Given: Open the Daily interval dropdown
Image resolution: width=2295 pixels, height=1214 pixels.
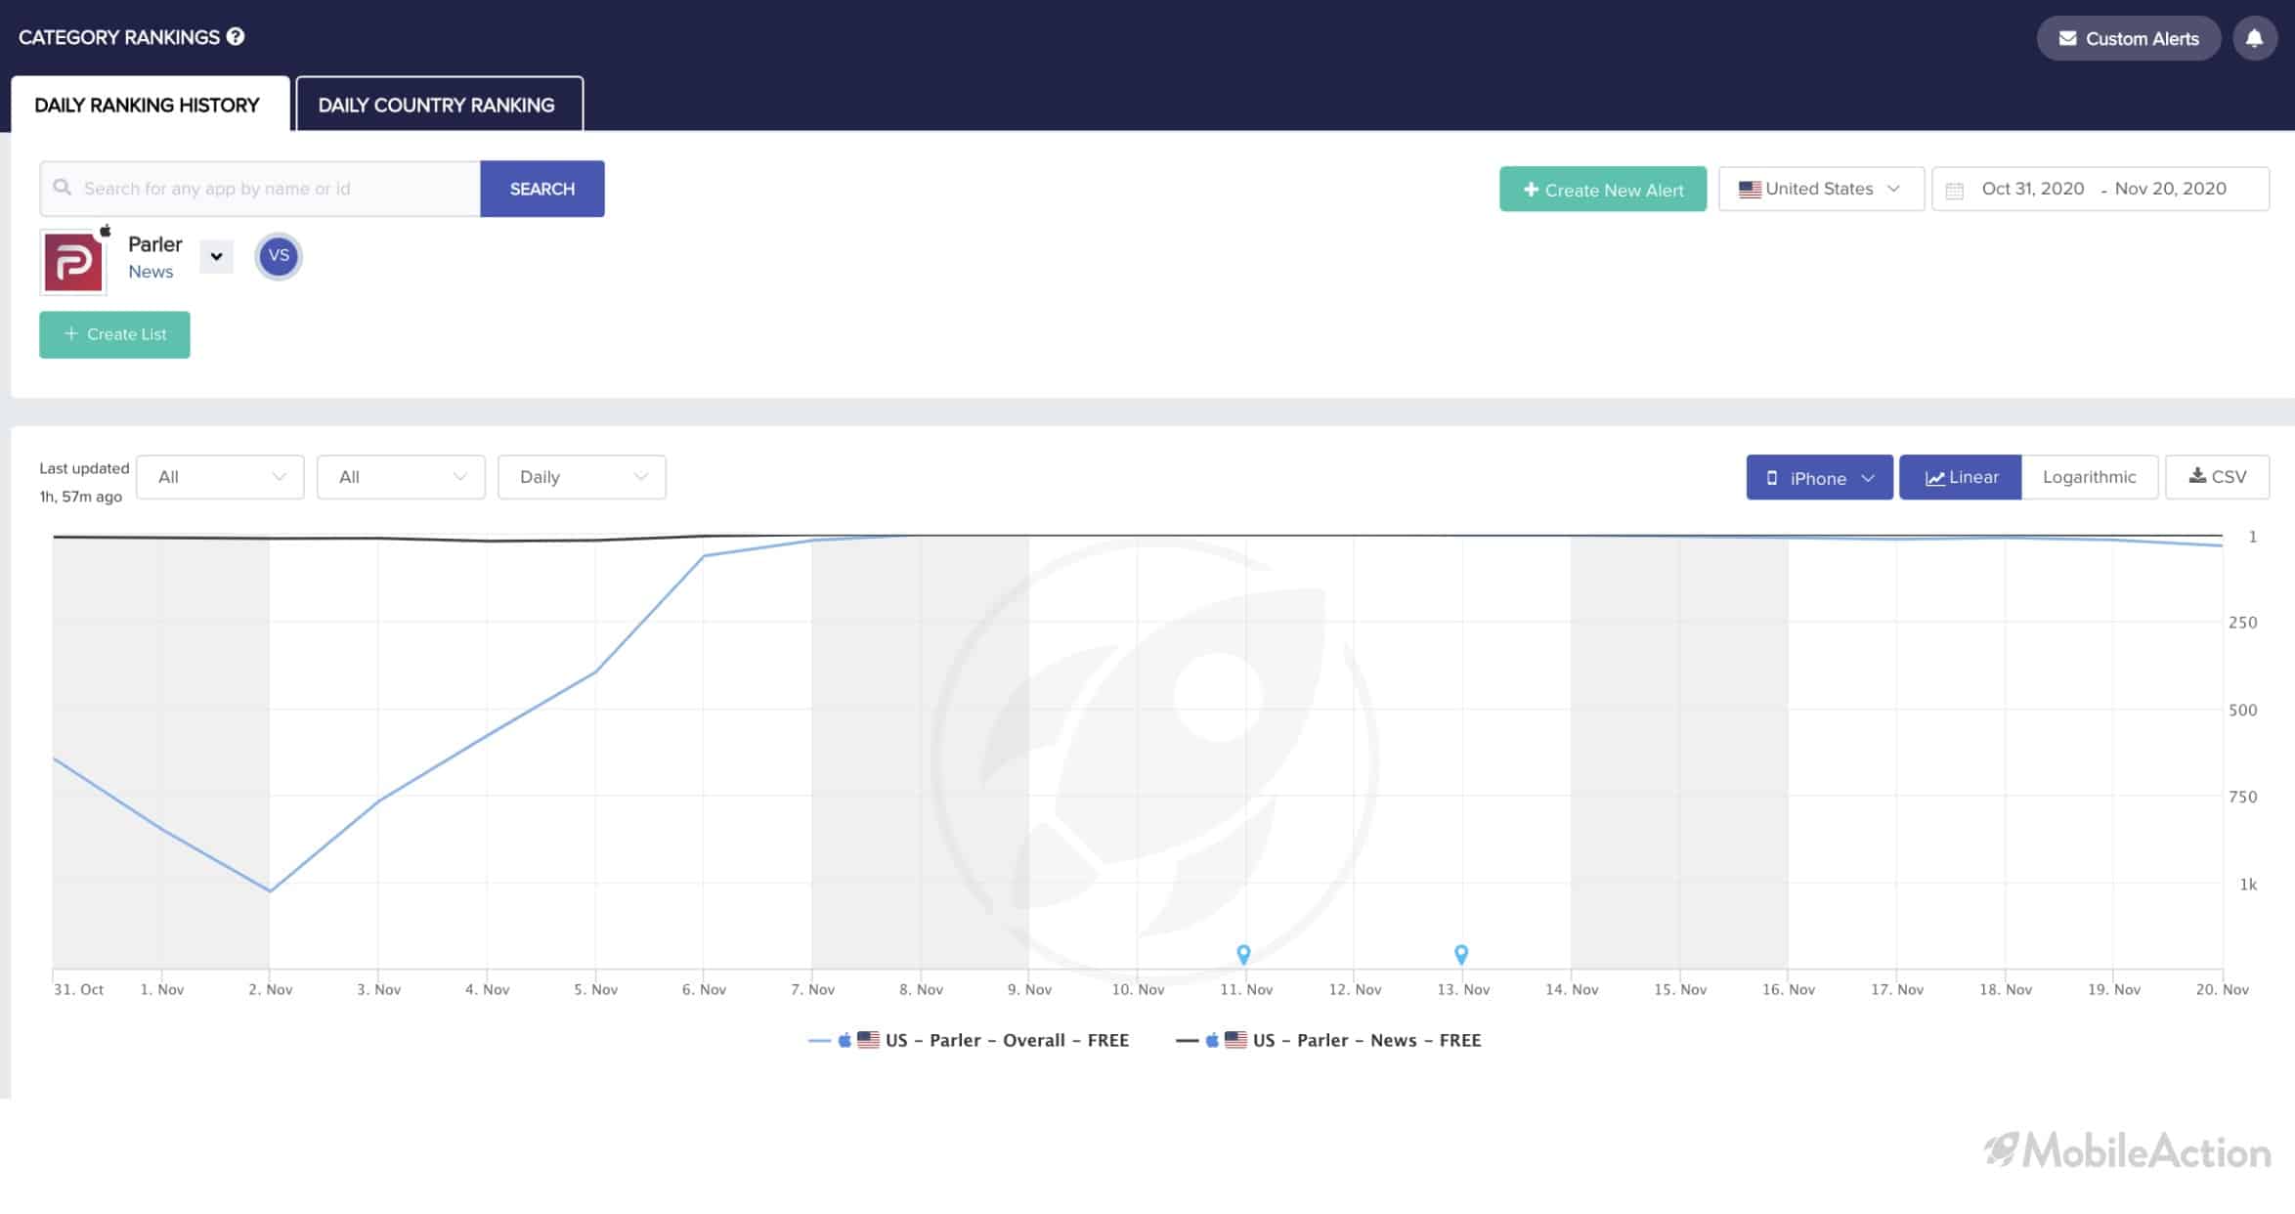Looking at the screenshot, I should [582, 477].
